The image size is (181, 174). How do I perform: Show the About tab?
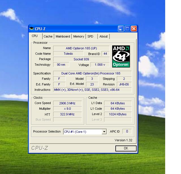coord(104,36)
